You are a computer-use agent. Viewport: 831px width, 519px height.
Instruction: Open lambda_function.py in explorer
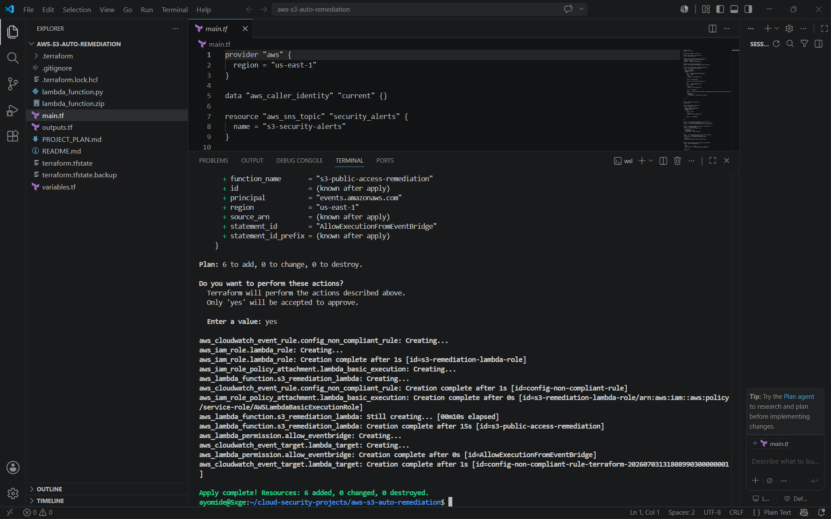107,92
